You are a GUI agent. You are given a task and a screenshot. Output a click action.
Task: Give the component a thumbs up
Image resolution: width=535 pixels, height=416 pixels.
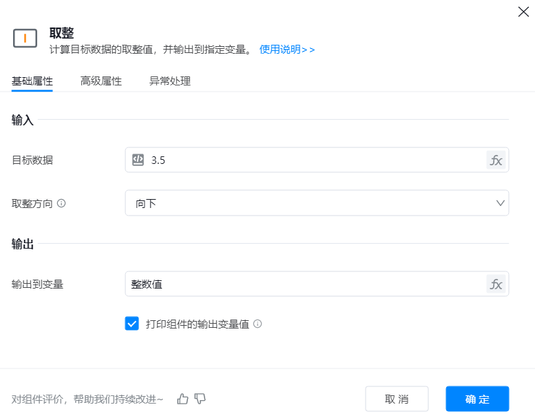click(182, 399)
